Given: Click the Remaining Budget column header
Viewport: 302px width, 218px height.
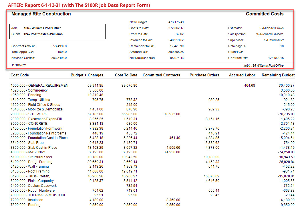Looking at the screenshot, I should pyautogui.click(x=278, y=75).
